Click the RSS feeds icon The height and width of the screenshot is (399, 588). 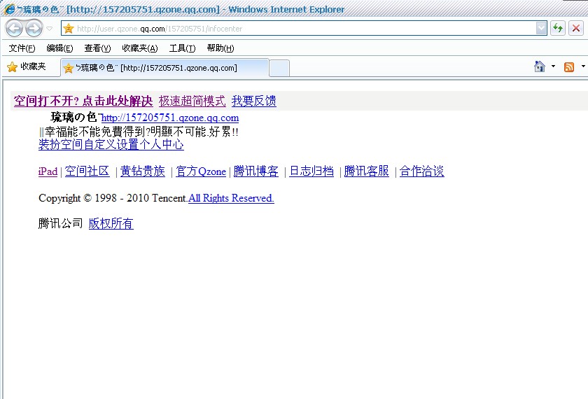tap(569, 66)
